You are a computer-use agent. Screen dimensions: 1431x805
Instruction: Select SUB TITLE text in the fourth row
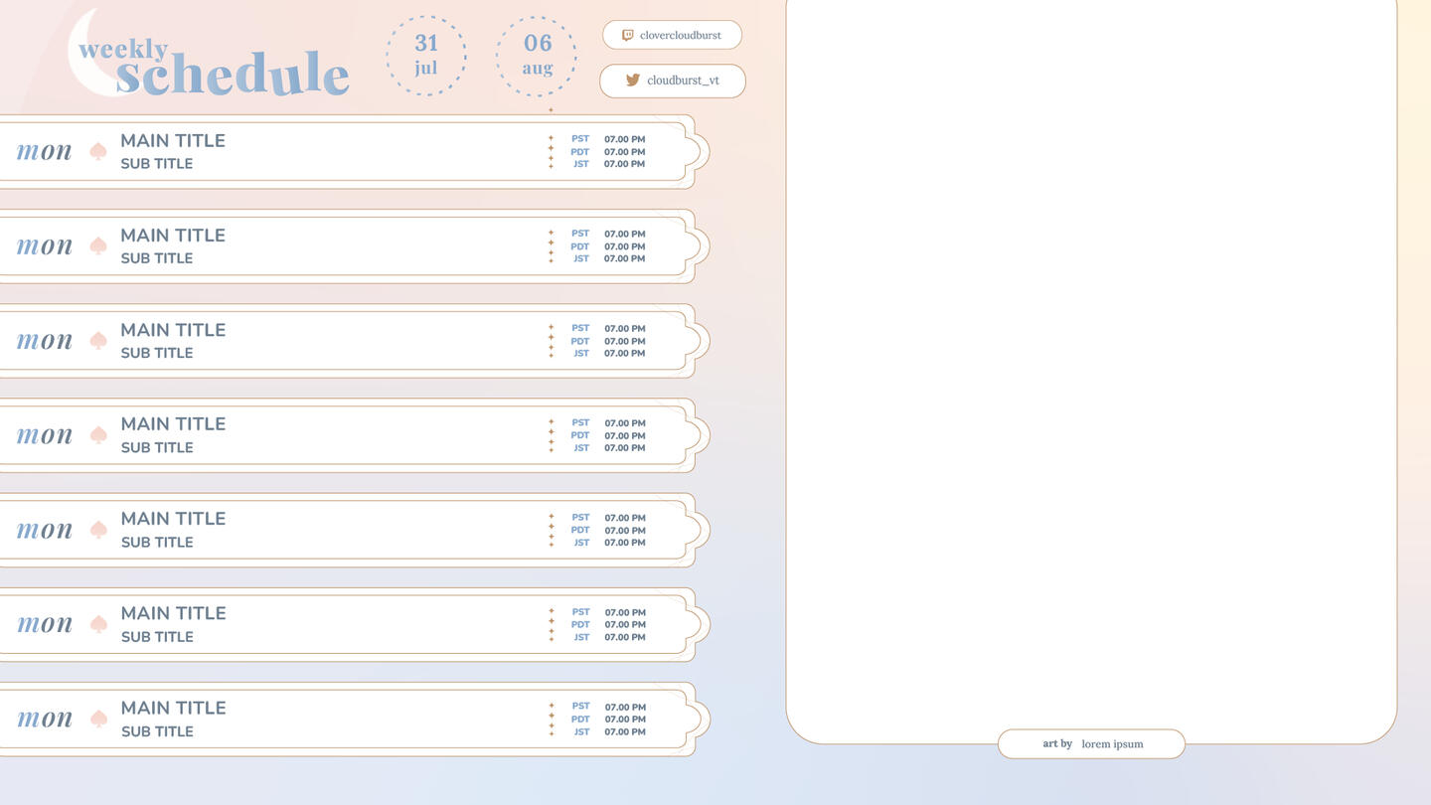pyautogui.click(x=157, y=447)
